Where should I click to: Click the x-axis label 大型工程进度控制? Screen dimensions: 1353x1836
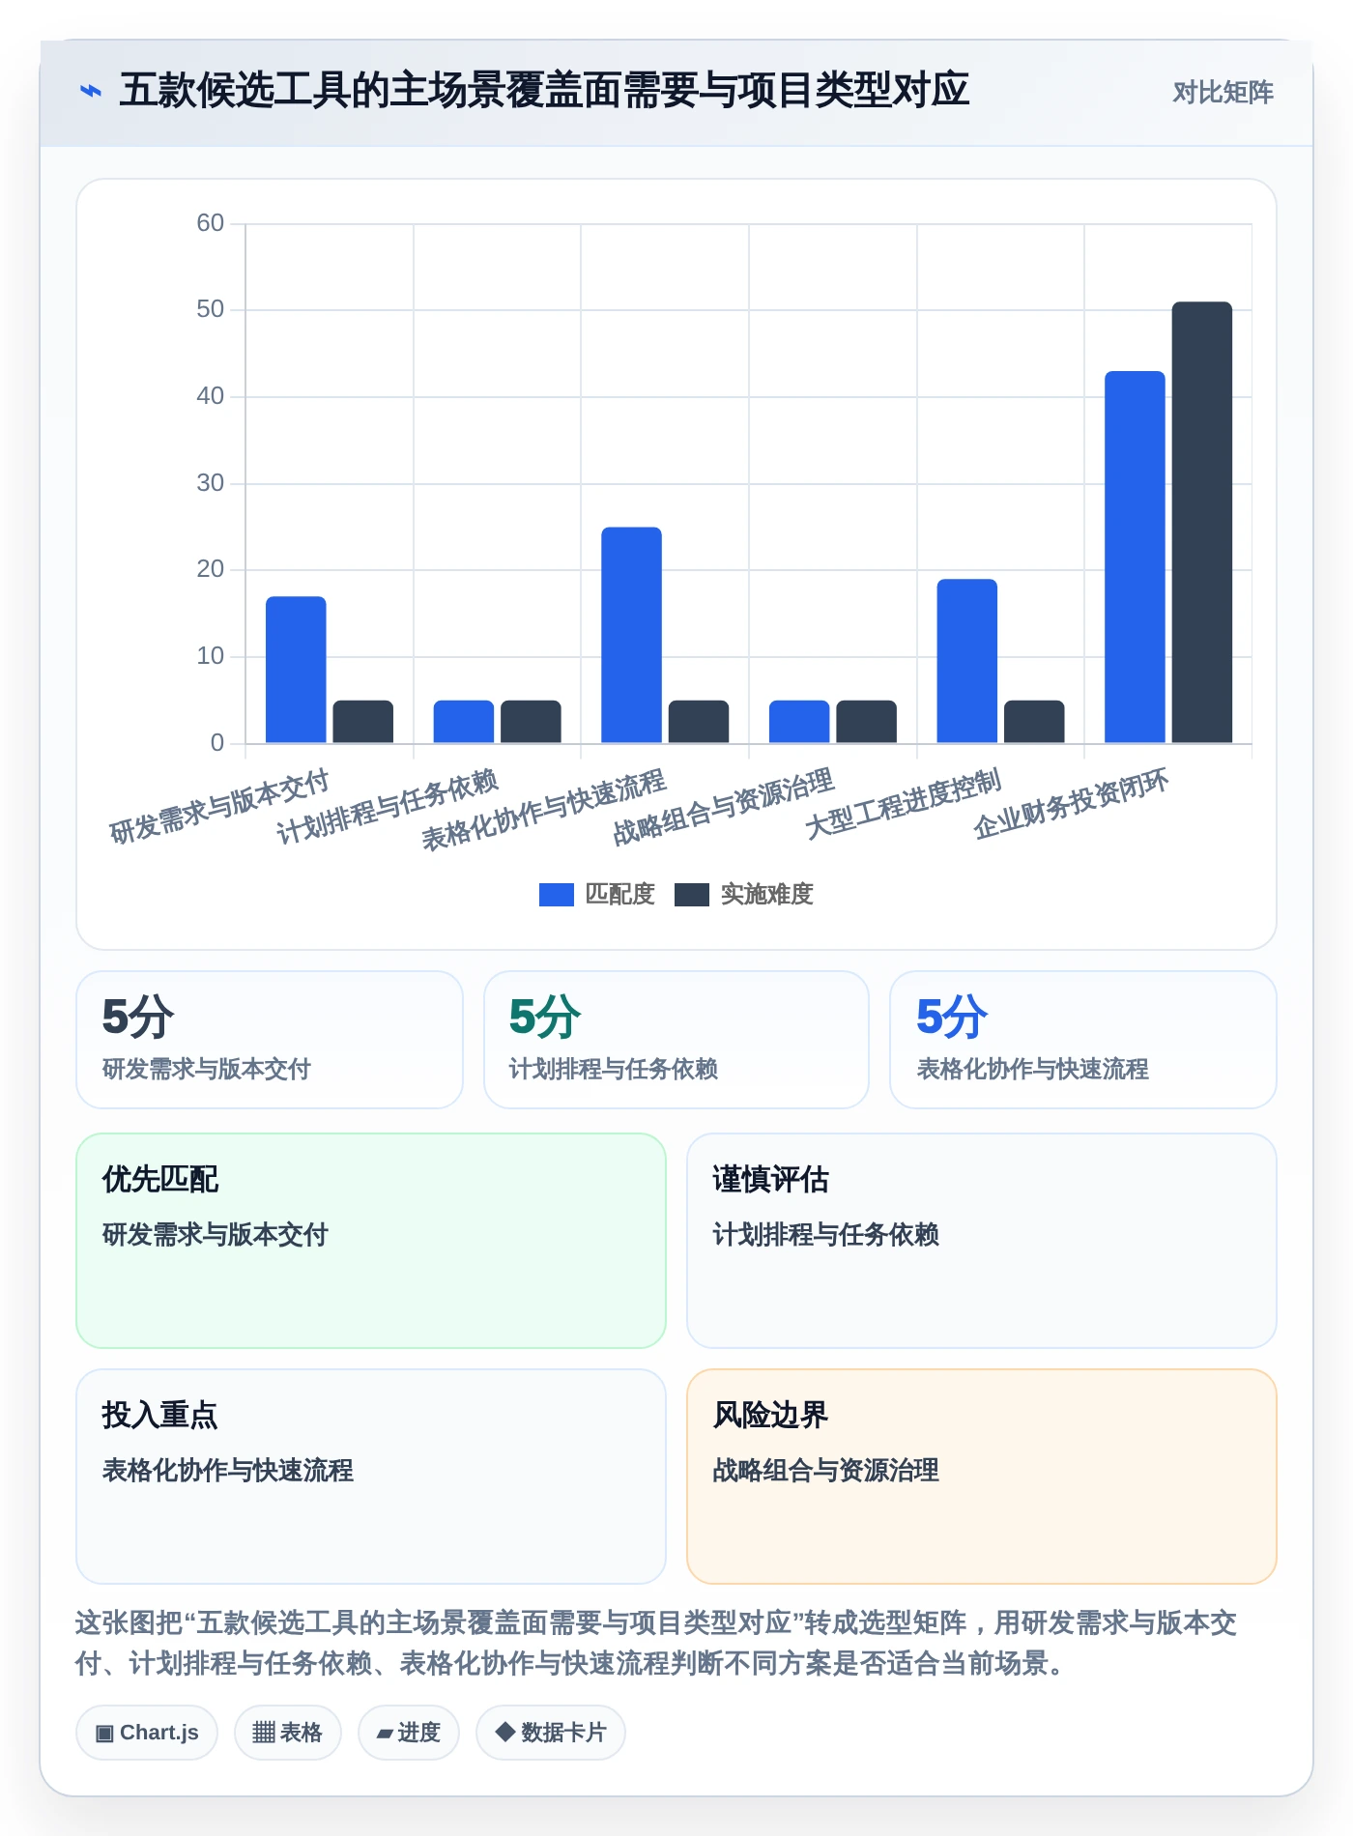pyautogui.click(x=904, y=805)
